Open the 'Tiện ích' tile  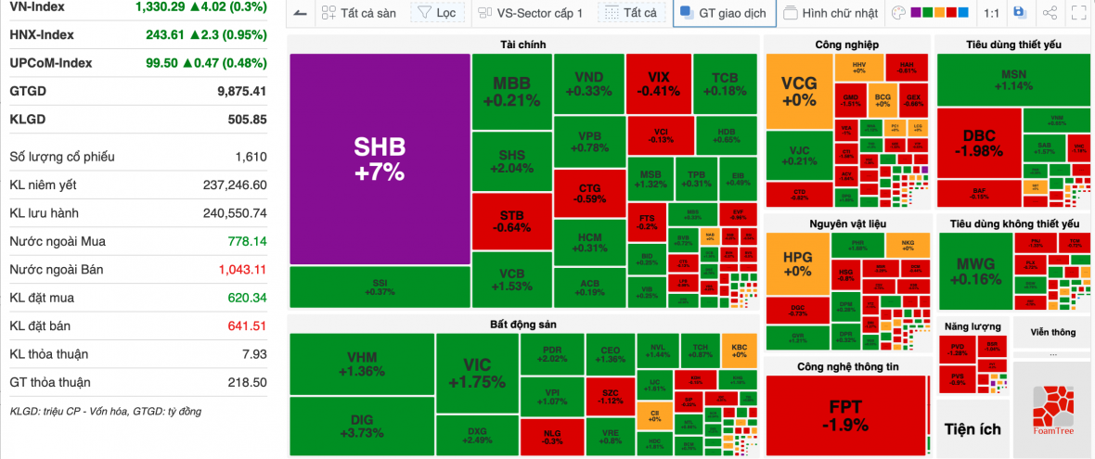pyautogui.click(x=973, y=428)
